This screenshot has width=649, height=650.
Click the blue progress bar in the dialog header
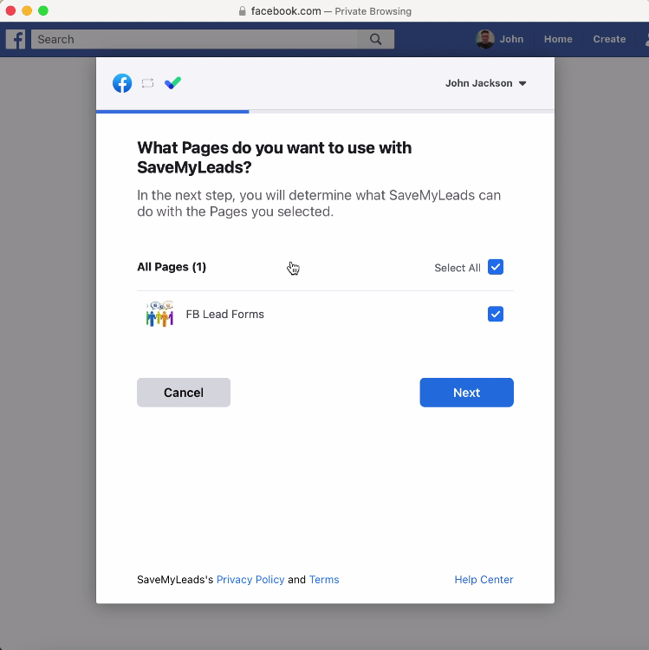coord(172,112)
